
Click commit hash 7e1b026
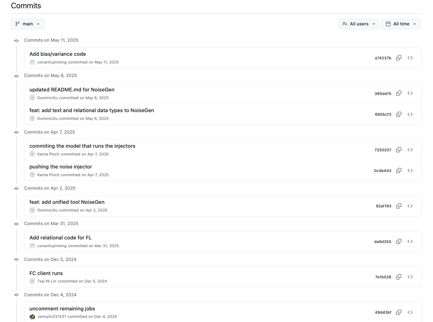383,277
